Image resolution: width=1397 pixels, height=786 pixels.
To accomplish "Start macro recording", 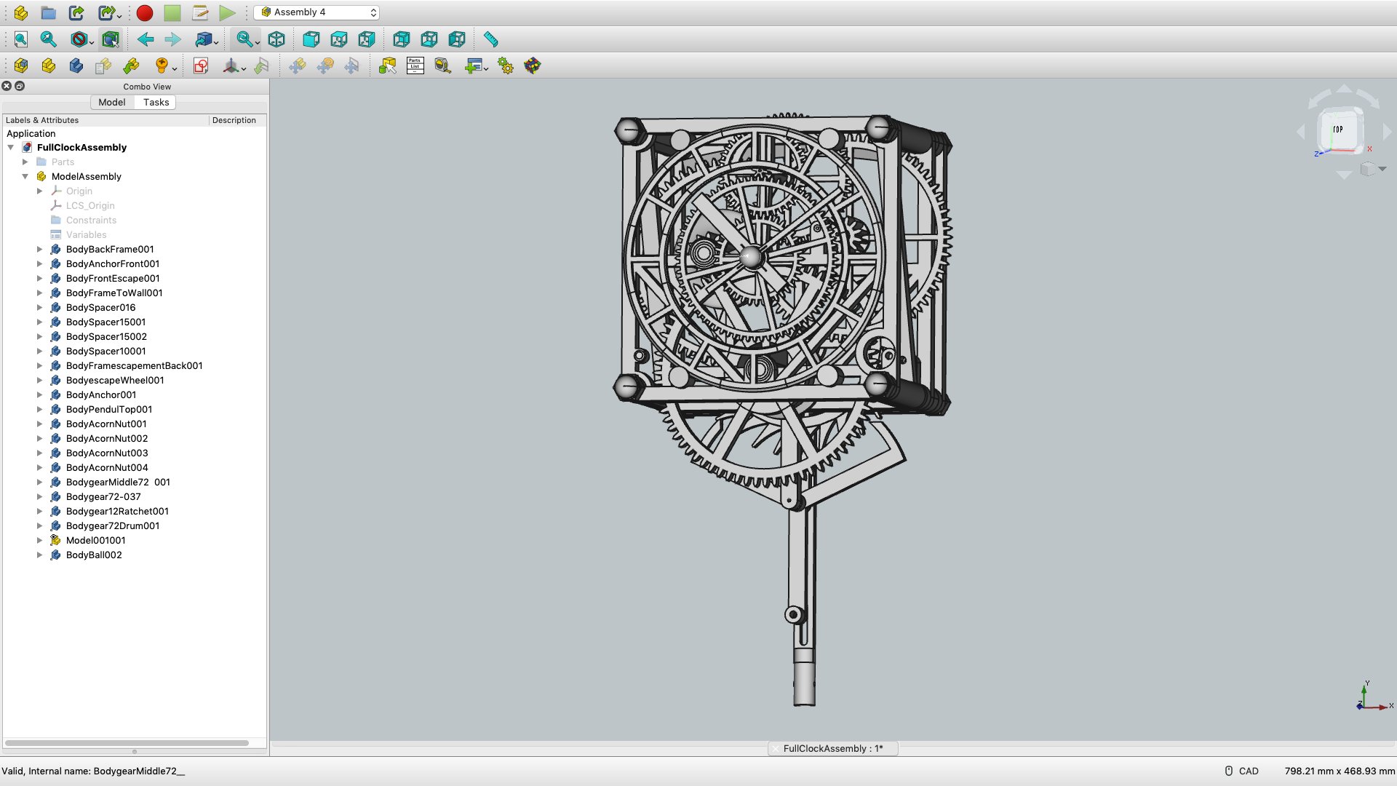I will click(x=144, y=12).
